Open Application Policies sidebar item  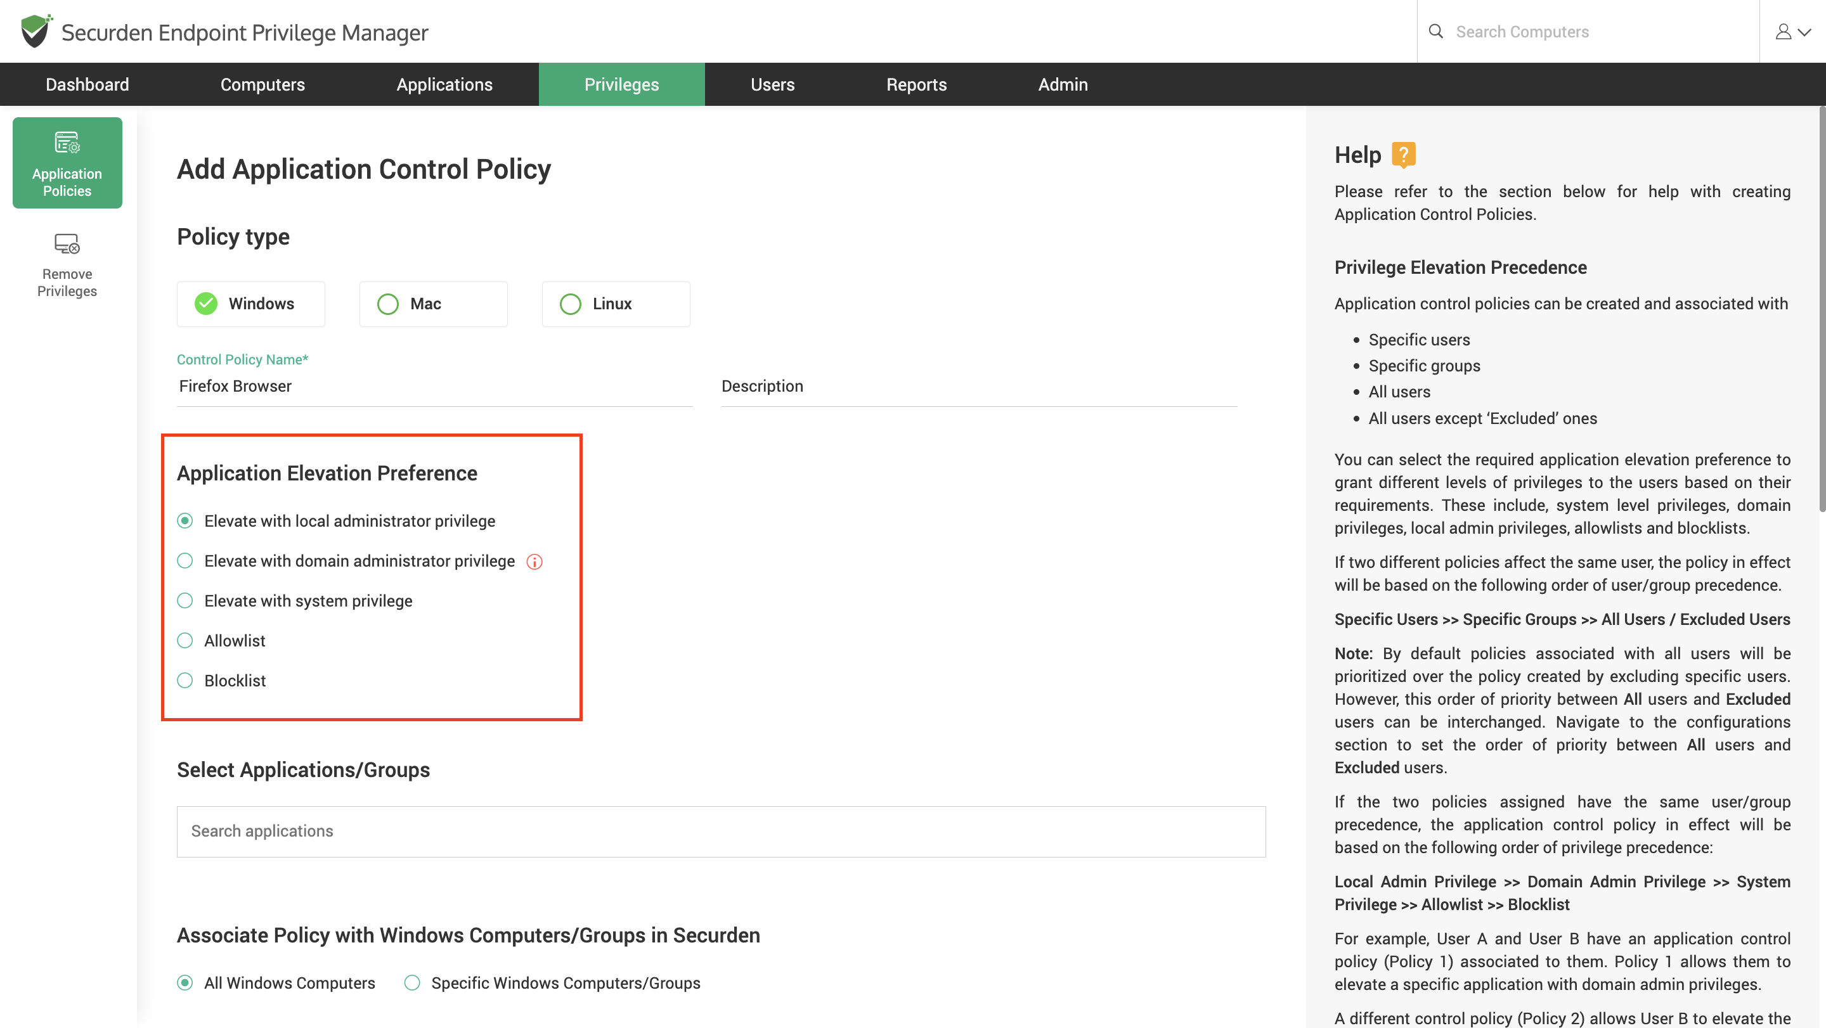pyautogui.click(x=67, y=163)
